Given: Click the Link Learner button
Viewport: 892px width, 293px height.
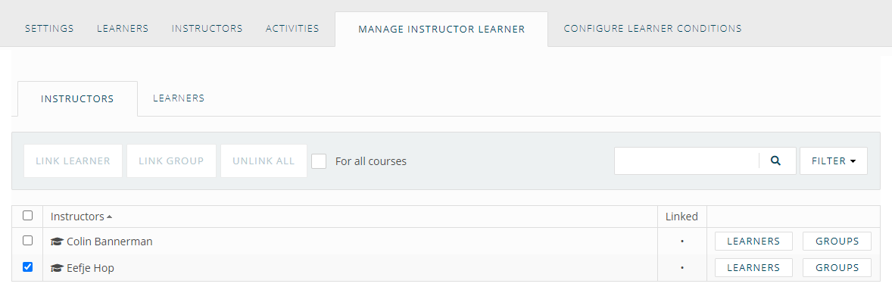Looking at the screenshot, I should pyautogui.click(x=73, y=161).
